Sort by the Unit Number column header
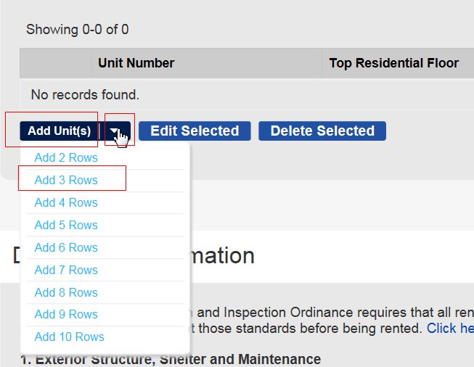 (136, 63)
